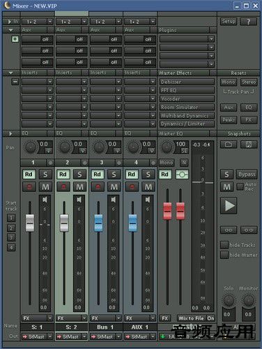This screenshot has width=262, height=349.
Task: Click the minus icon beside Inserts
Action: coord(15,82)
